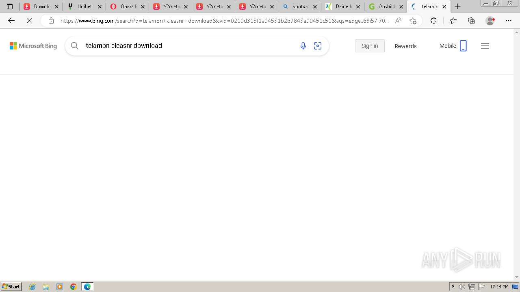520x292 pixels.
Task: Click the 12:14 PM clock
Action: 499,287
